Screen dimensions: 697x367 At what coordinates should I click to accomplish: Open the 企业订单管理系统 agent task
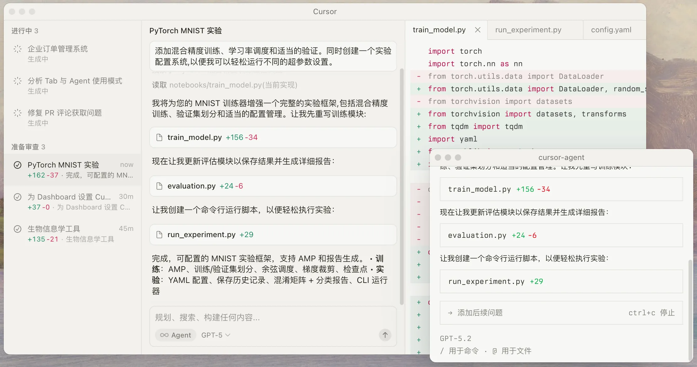tap(72, 54)
